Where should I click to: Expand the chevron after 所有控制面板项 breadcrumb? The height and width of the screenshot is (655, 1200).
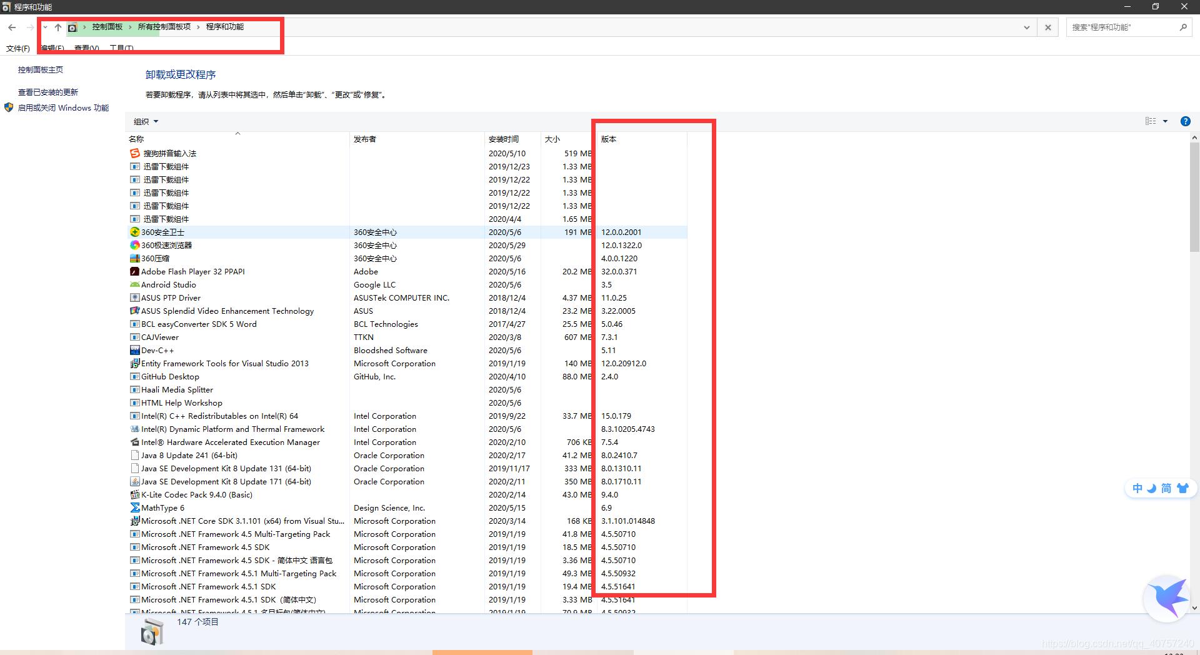click(198, 27)
